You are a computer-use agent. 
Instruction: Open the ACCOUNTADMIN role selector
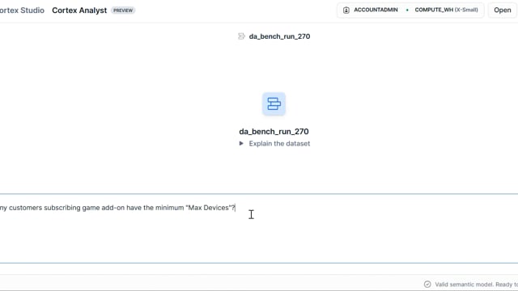(376, 10)
